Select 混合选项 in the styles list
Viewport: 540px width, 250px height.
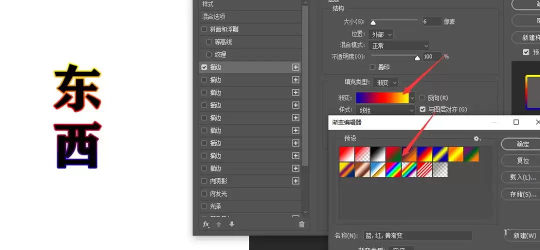[250, 16]
